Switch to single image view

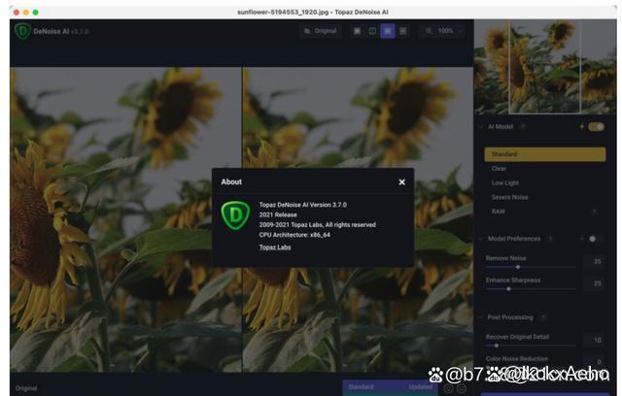[x=357, y=31]
